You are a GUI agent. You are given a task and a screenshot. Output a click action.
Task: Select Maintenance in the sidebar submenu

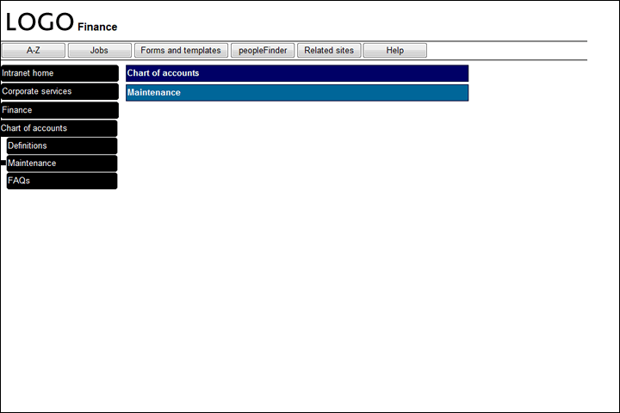(x=62, y=163)
